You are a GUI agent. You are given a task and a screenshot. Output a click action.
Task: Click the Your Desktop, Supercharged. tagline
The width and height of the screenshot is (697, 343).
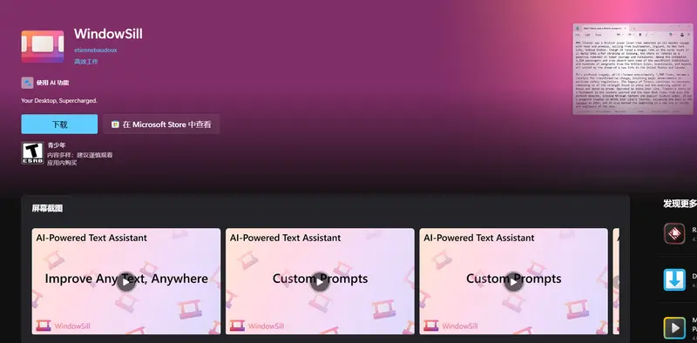tap(59, 101)
